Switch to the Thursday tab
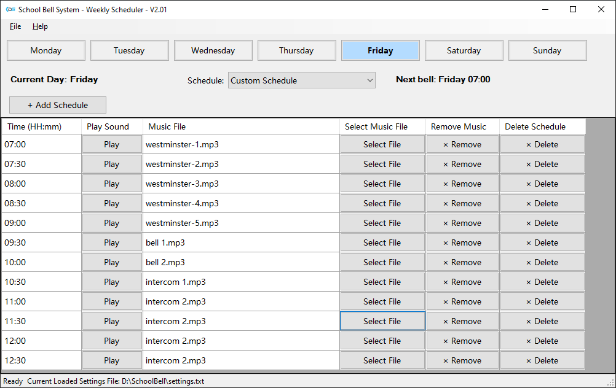 [x=296, y=50]
